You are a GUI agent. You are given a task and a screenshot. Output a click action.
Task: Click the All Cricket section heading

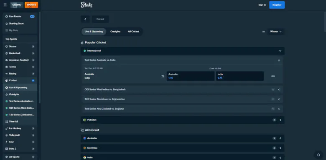coord(92,130)
